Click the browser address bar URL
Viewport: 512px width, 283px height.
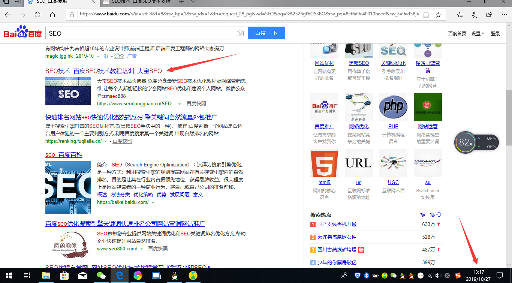click(x=249, y=15)
